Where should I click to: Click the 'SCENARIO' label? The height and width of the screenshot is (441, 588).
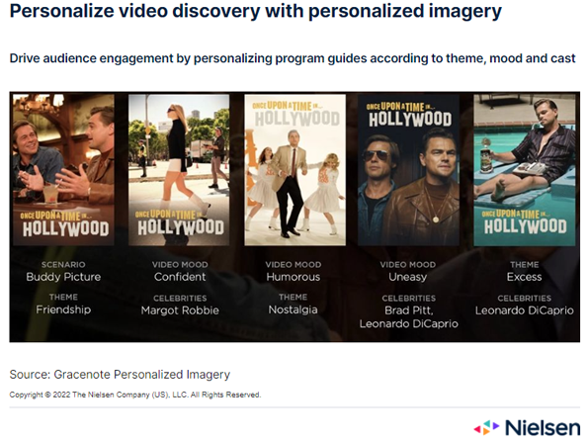click(x=63, y=265)
